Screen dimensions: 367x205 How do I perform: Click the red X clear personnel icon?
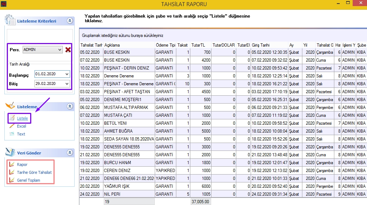(68, 49)
